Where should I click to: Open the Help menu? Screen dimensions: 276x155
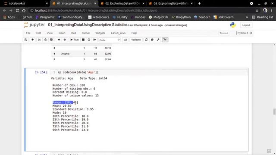[134, 33]
